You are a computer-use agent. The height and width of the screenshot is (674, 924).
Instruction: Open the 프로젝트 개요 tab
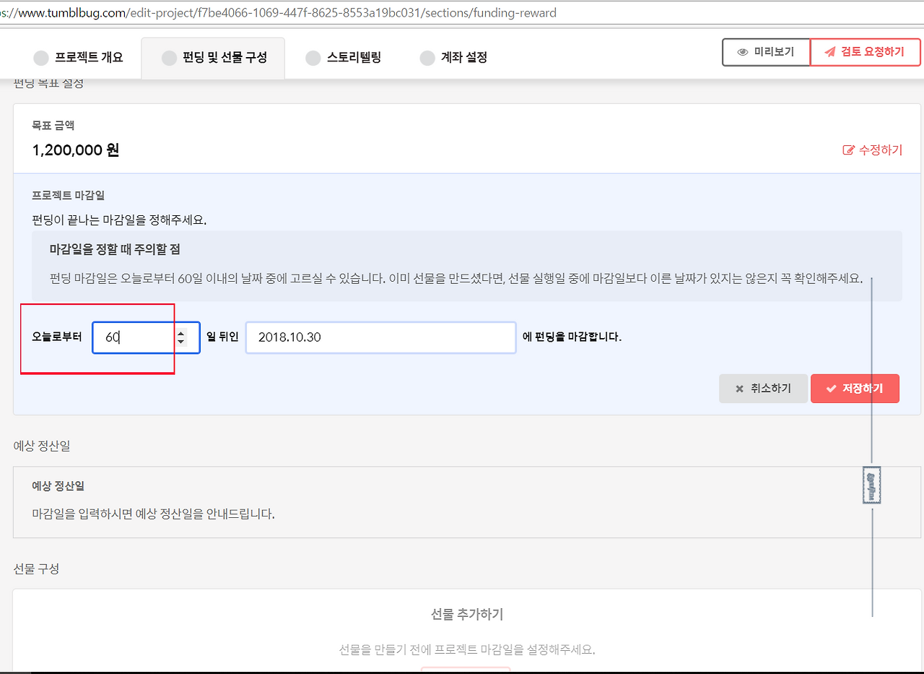[79, 58]
